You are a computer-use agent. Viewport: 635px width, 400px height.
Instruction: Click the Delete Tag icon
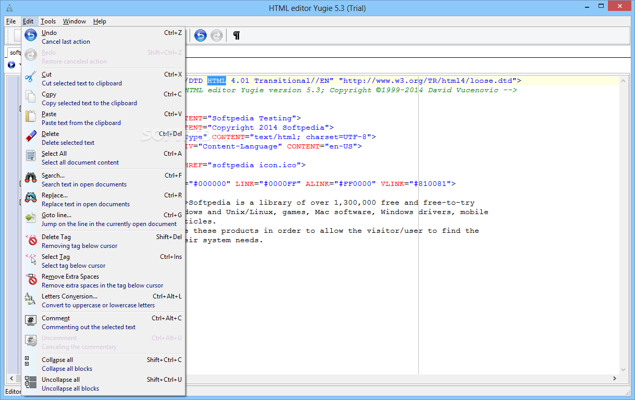point(31,240)
